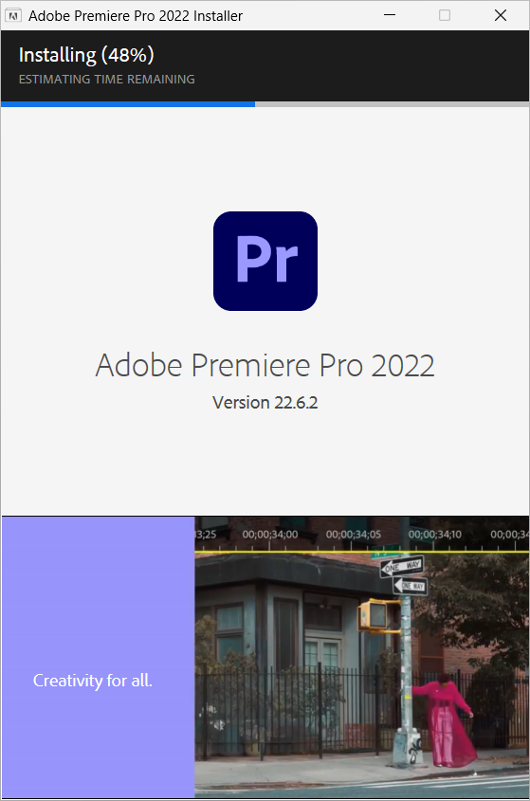
Task: Click the gray unfilled part of progress bar
Action: click(x=392, y=104)
